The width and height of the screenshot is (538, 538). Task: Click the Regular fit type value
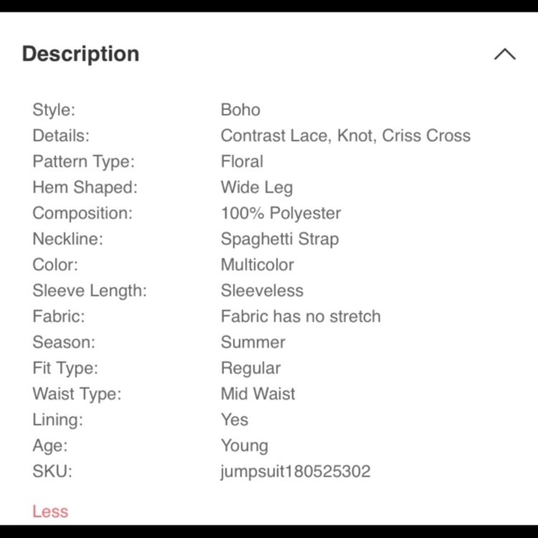[x=251, y=368]
